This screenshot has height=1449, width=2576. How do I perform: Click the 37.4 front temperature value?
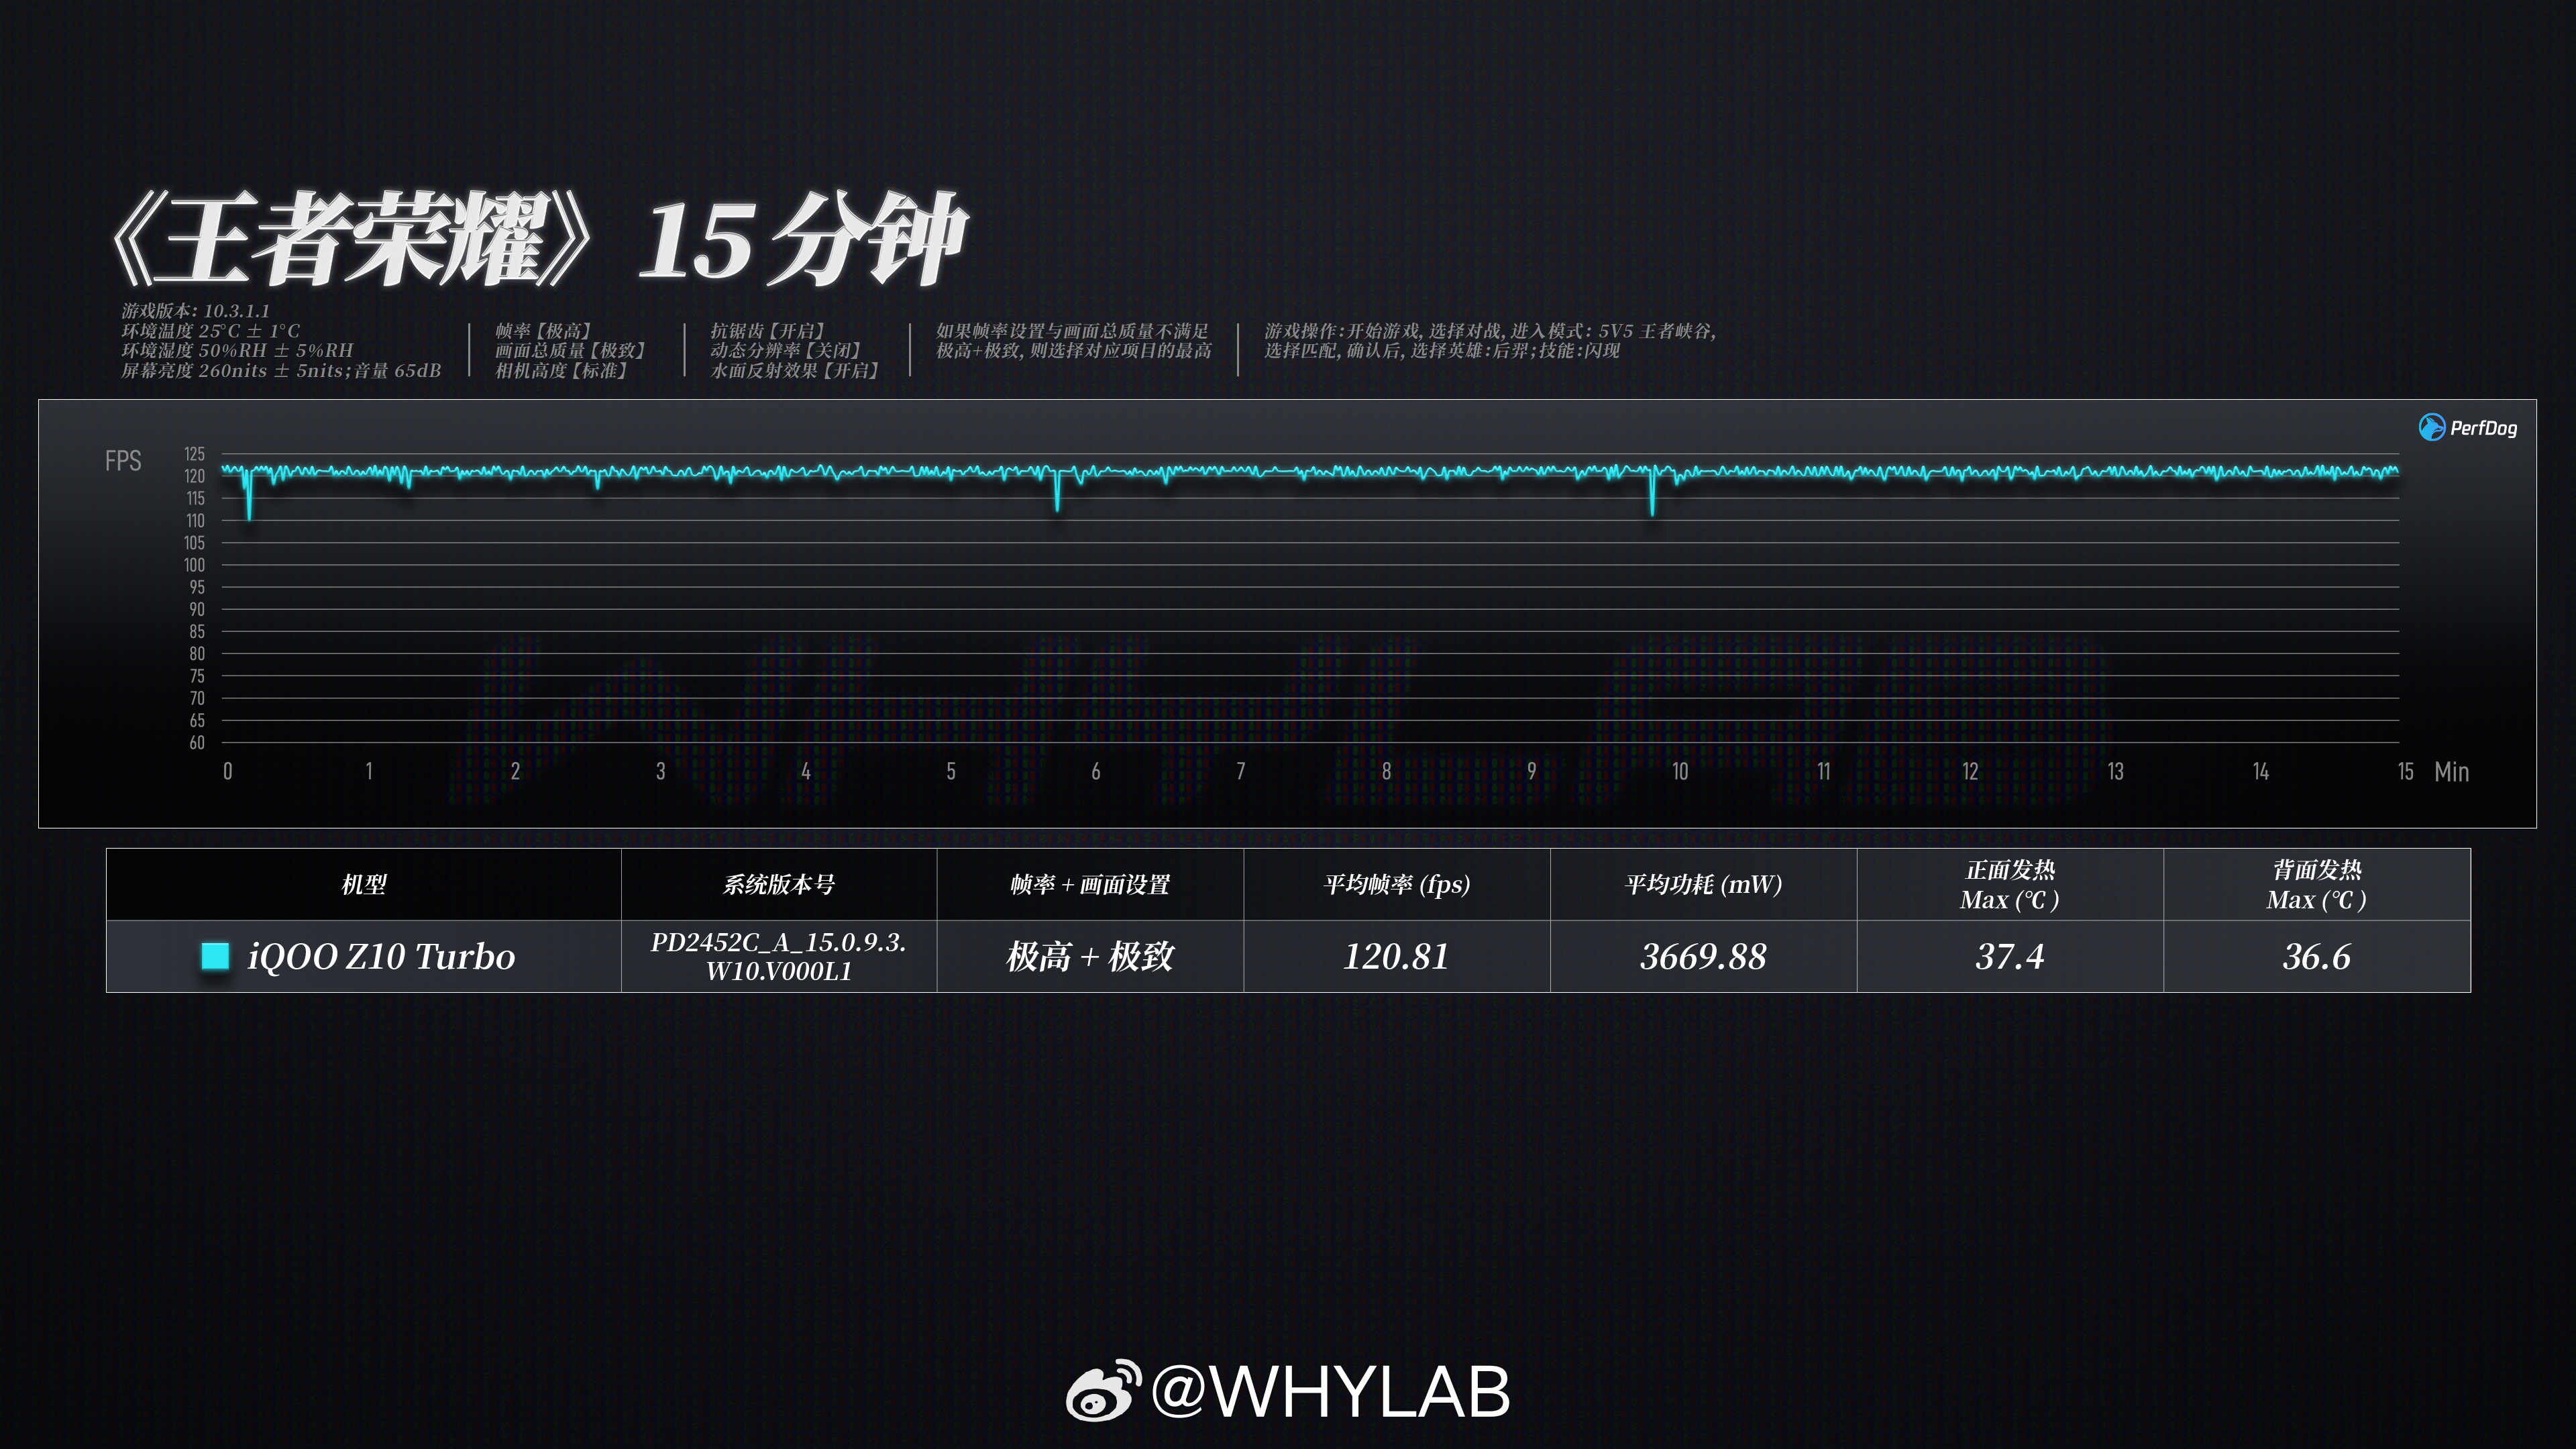pos(2010,957)
